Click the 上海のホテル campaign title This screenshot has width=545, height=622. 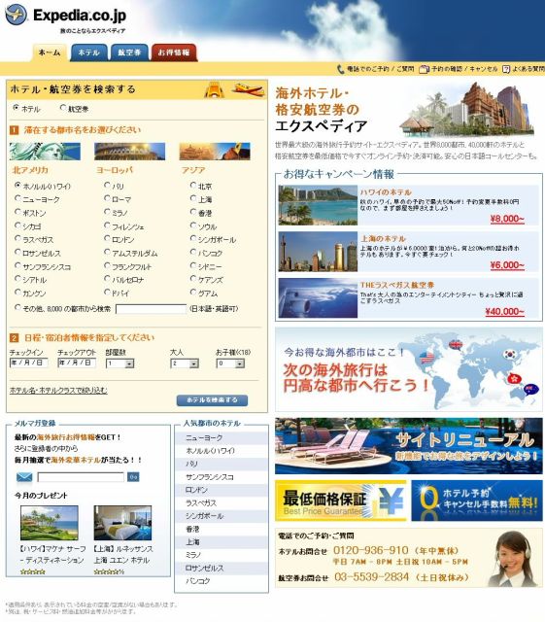pos(383,239)
